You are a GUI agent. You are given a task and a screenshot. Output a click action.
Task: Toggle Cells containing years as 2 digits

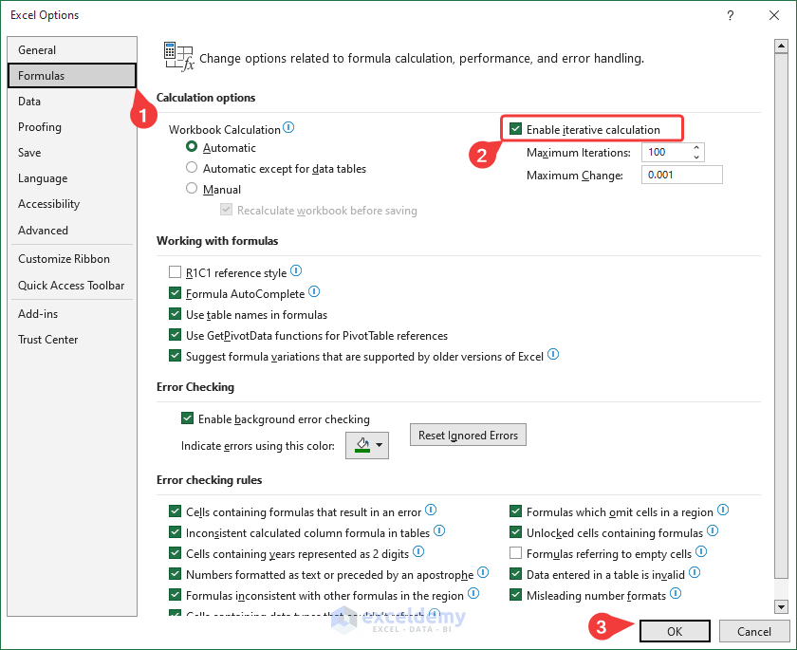(175, 552)
